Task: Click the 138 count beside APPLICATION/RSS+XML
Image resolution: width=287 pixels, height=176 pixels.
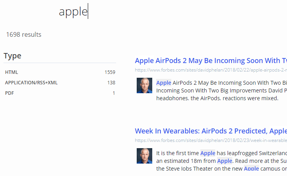Action: click(x=111, y=83)
